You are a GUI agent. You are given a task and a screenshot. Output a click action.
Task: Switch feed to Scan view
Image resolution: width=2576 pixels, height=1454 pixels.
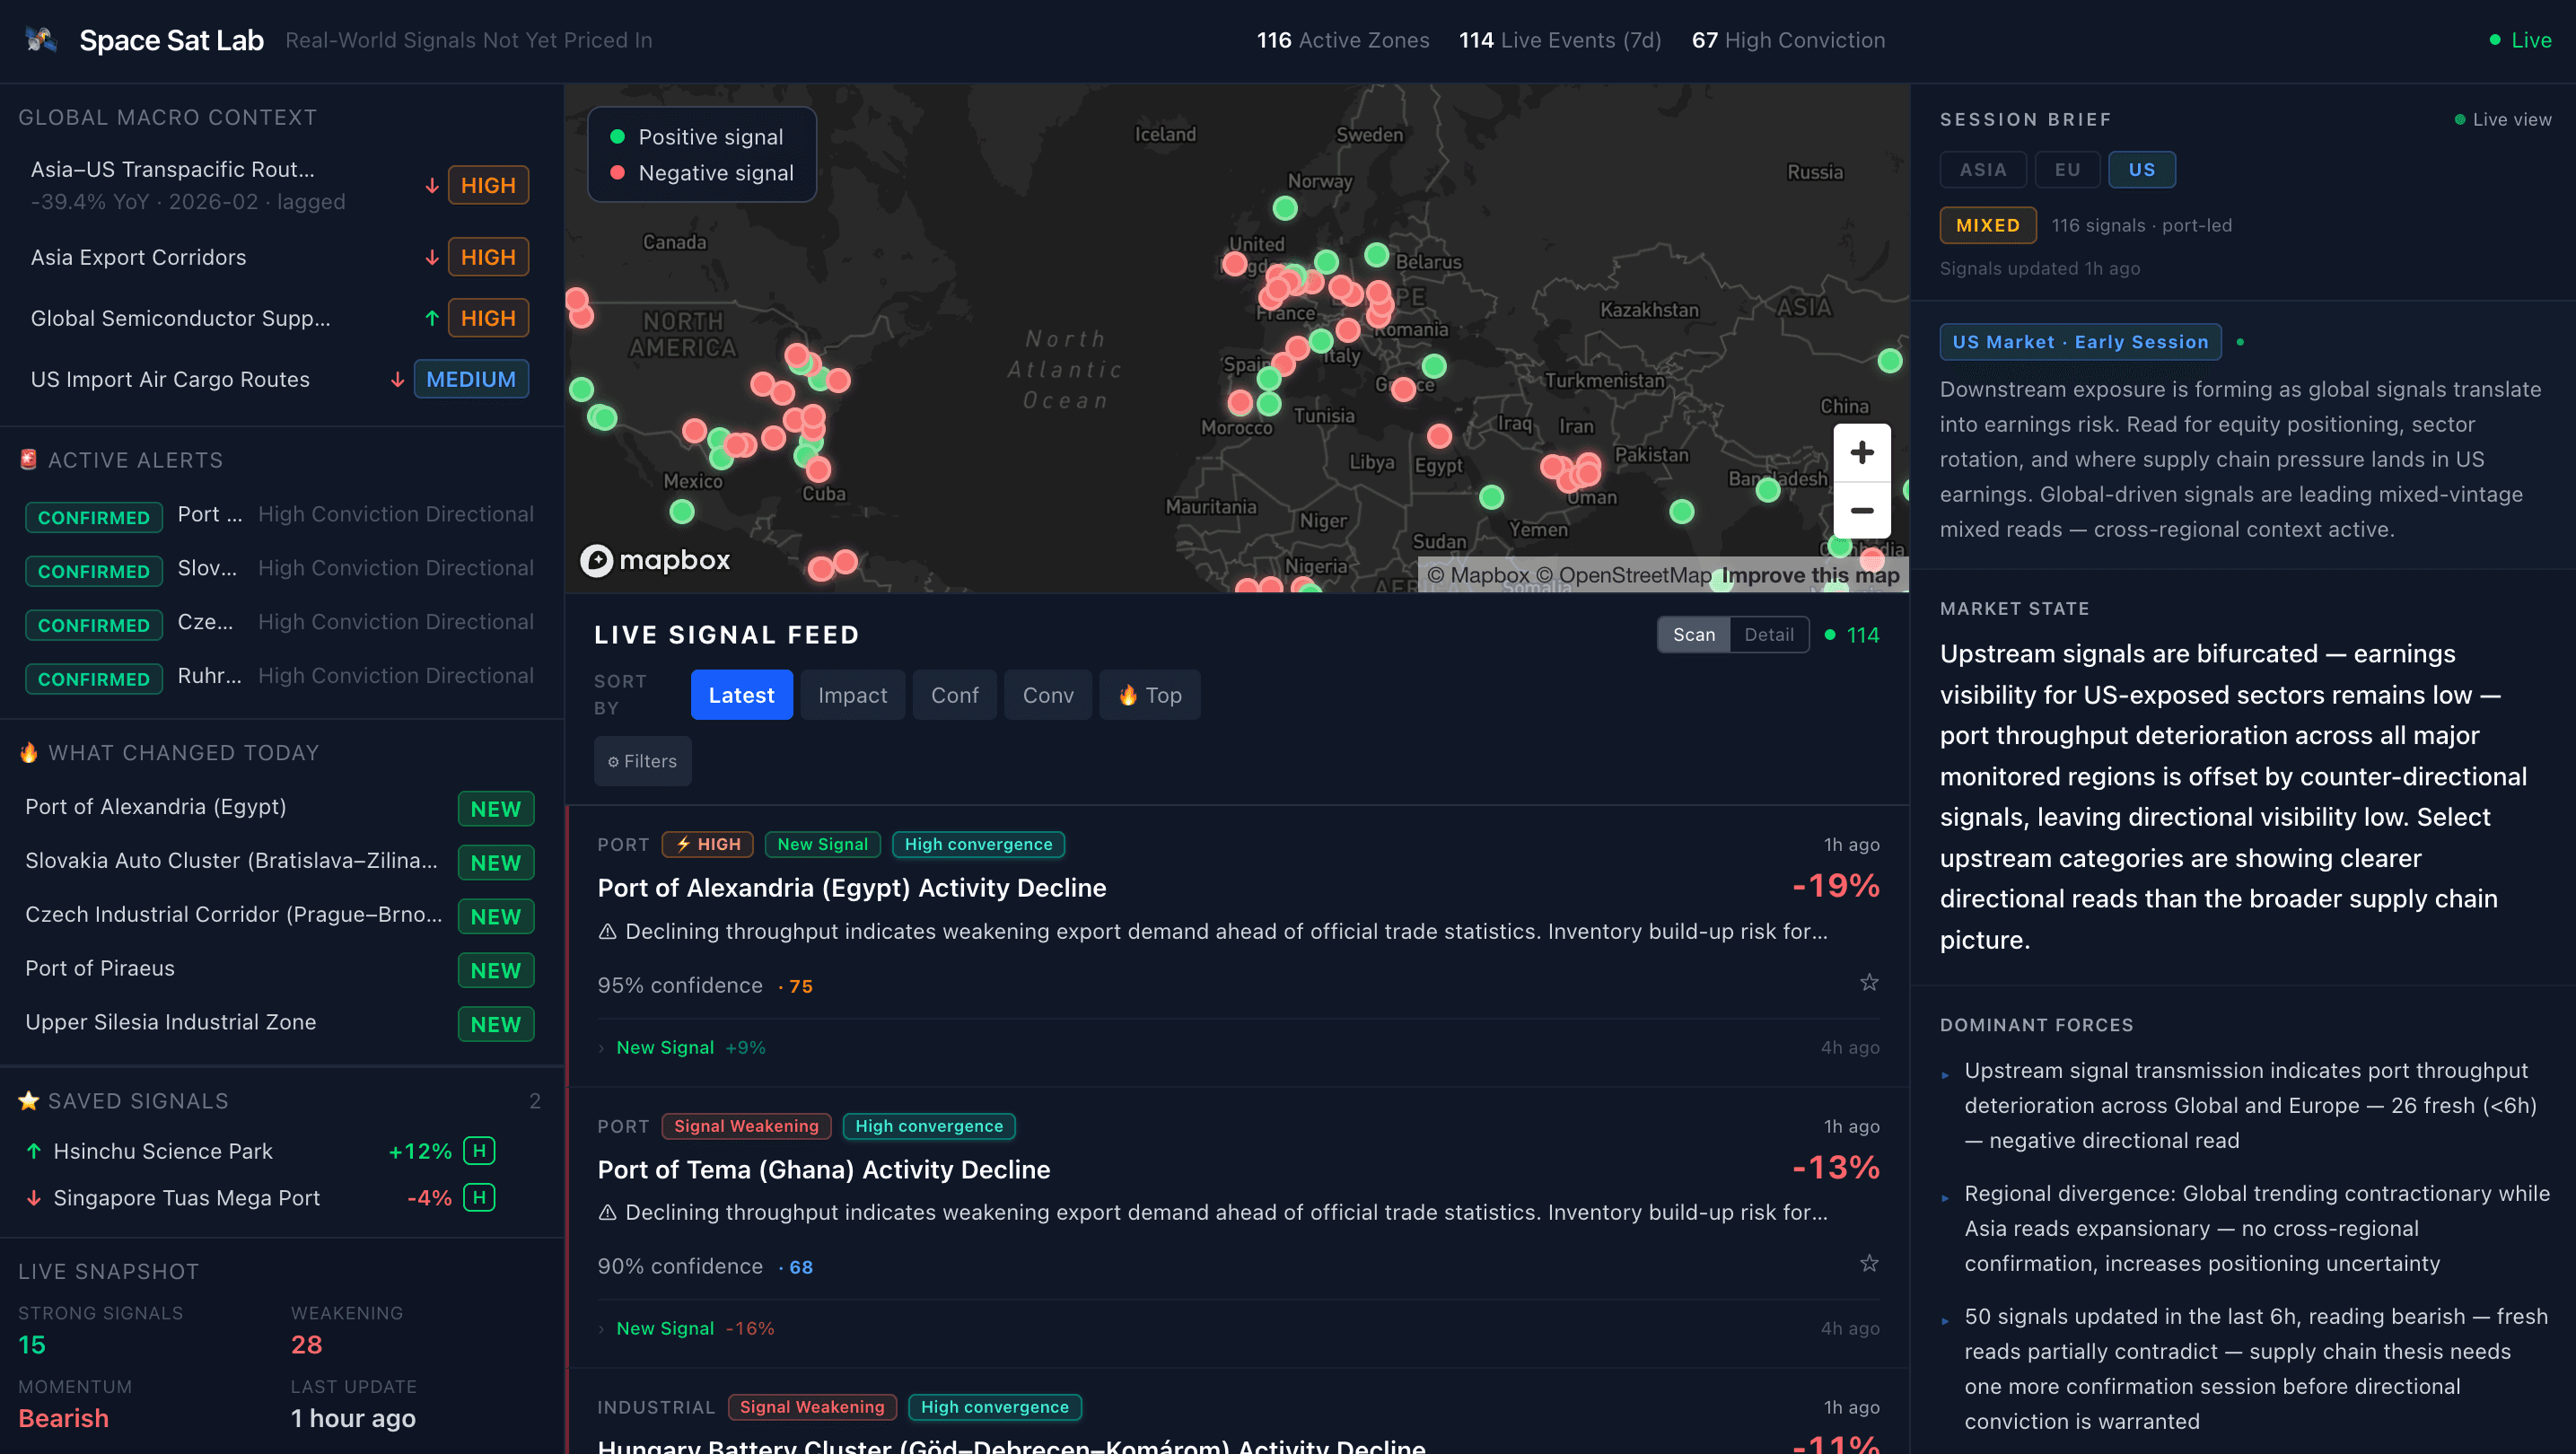click(x=1694, y=635)
